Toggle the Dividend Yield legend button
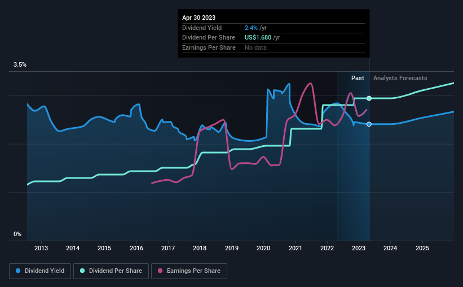Image resolution: width=463 pixels, height=287 pixels. coord(40,271)
